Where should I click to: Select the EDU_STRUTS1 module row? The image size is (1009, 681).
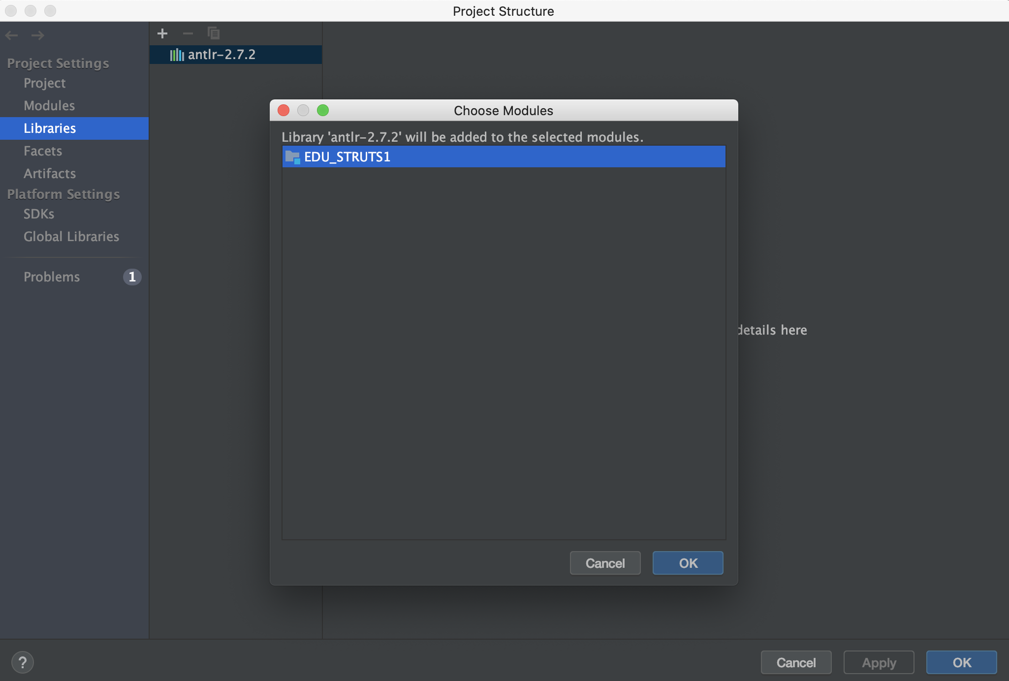click(503, 157)
